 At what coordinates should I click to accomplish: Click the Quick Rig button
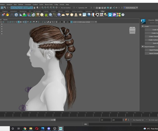(x=151, y=43)
